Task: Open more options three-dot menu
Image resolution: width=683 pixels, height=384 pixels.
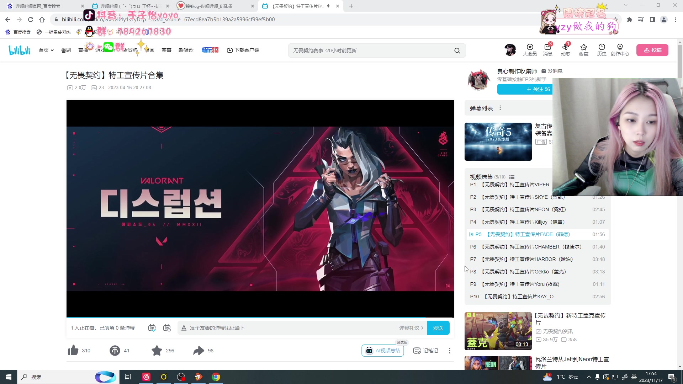Action: point(450,351)
